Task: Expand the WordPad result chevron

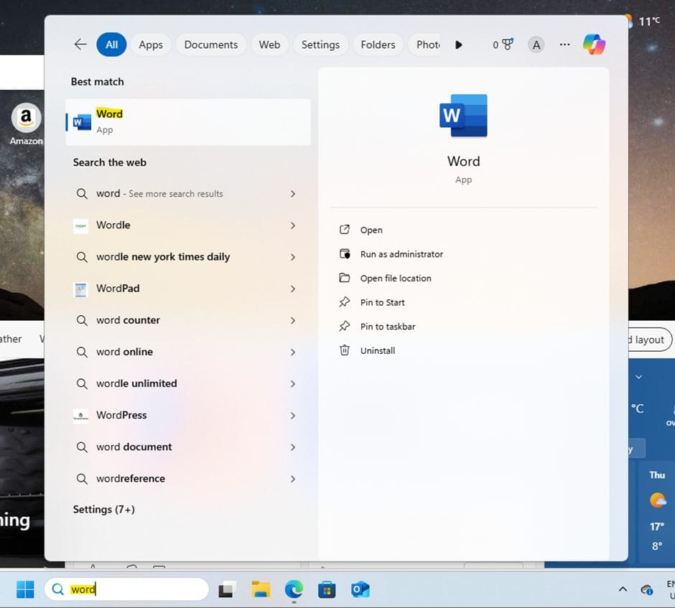Action: [x=293, y=289]
